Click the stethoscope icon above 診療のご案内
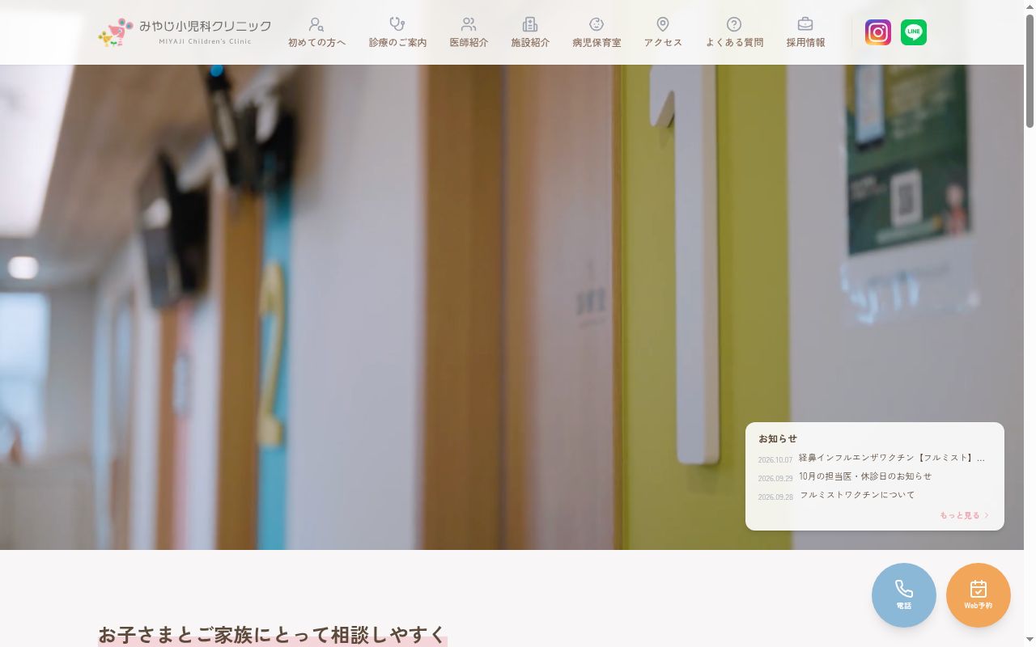This screenshot has height=647, width=1036. point(397,24)
